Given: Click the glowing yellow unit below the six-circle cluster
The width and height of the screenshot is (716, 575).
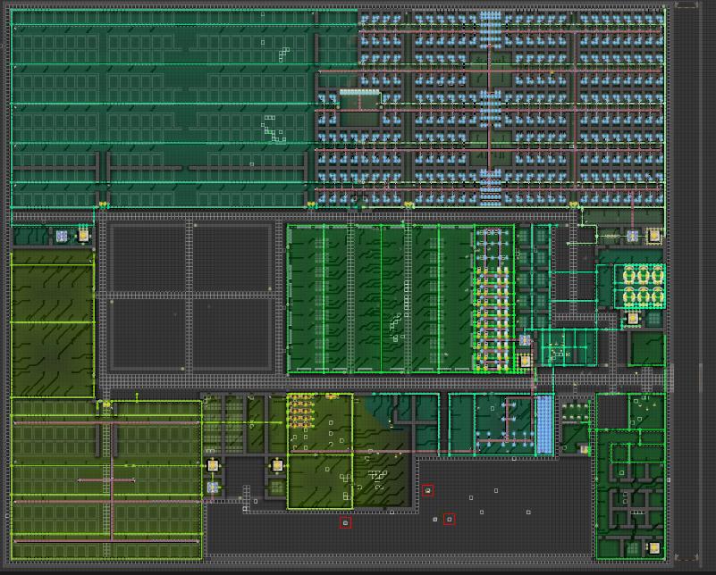Looking at the screenshot, I should [633, 318].
